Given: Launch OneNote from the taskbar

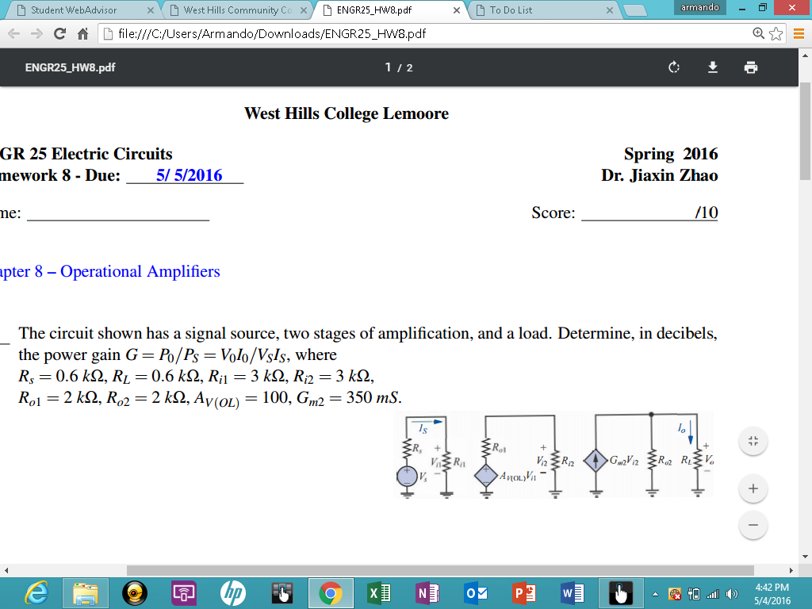Looking at the screenshot, I should pos(427,593).
